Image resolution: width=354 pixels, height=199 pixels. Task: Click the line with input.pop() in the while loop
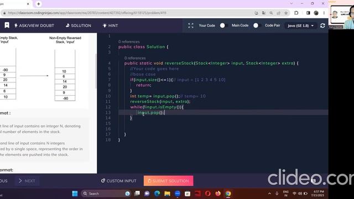(x=151, y=112)
